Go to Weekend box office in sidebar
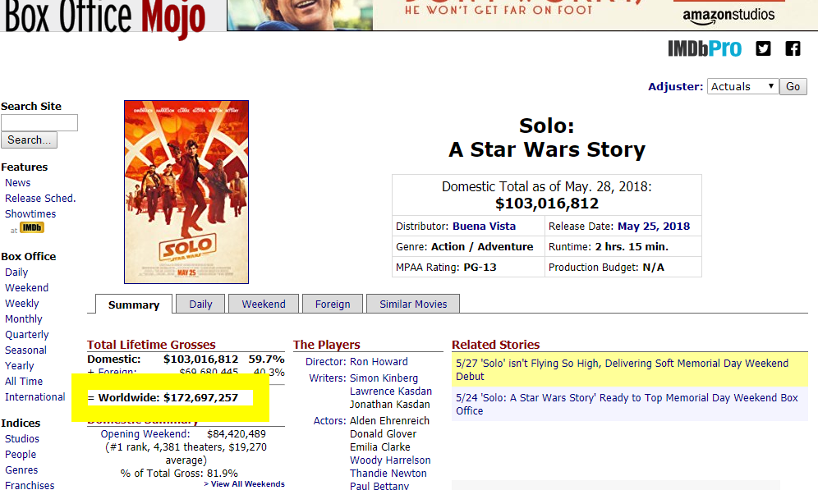The image size is (818, 490). click(x=26, y=288)
